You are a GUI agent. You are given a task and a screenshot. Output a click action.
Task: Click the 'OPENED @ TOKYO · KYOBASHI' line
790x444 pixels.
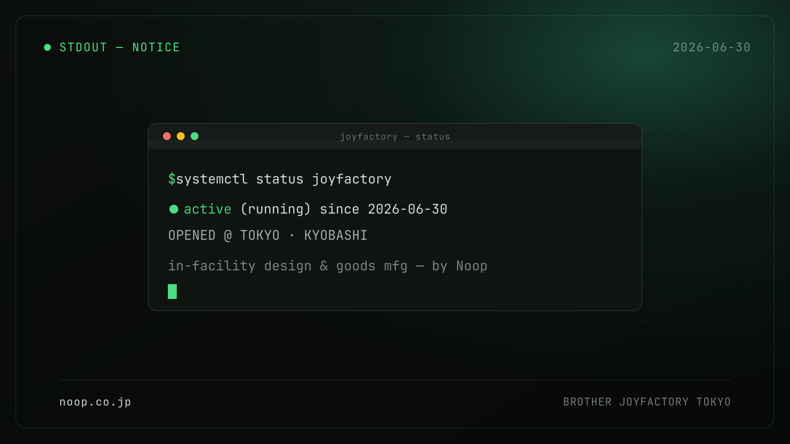tap(268, 235)
